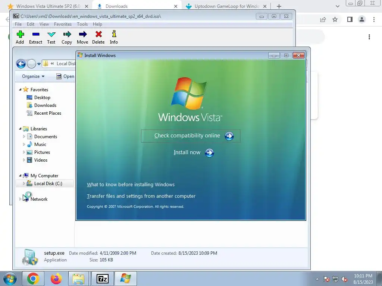Click the Videos library icon
Viewport: 382px width, 286px height.
(29, 160)
